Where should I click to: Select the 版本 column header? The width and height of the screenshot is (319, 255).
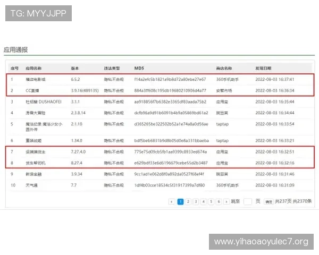pos(75,68)
